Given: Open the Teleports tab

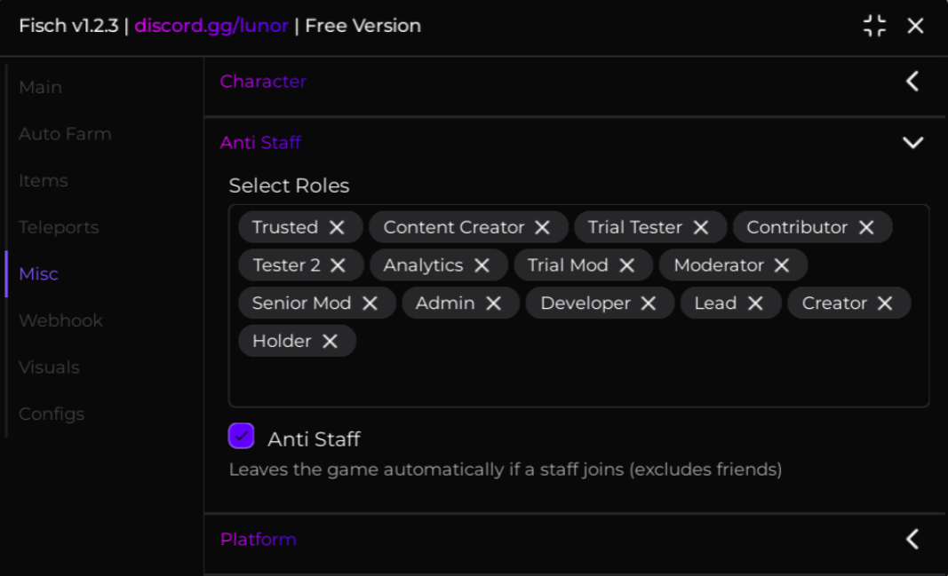Looking at the screenshot, I should tap(59, 227).
